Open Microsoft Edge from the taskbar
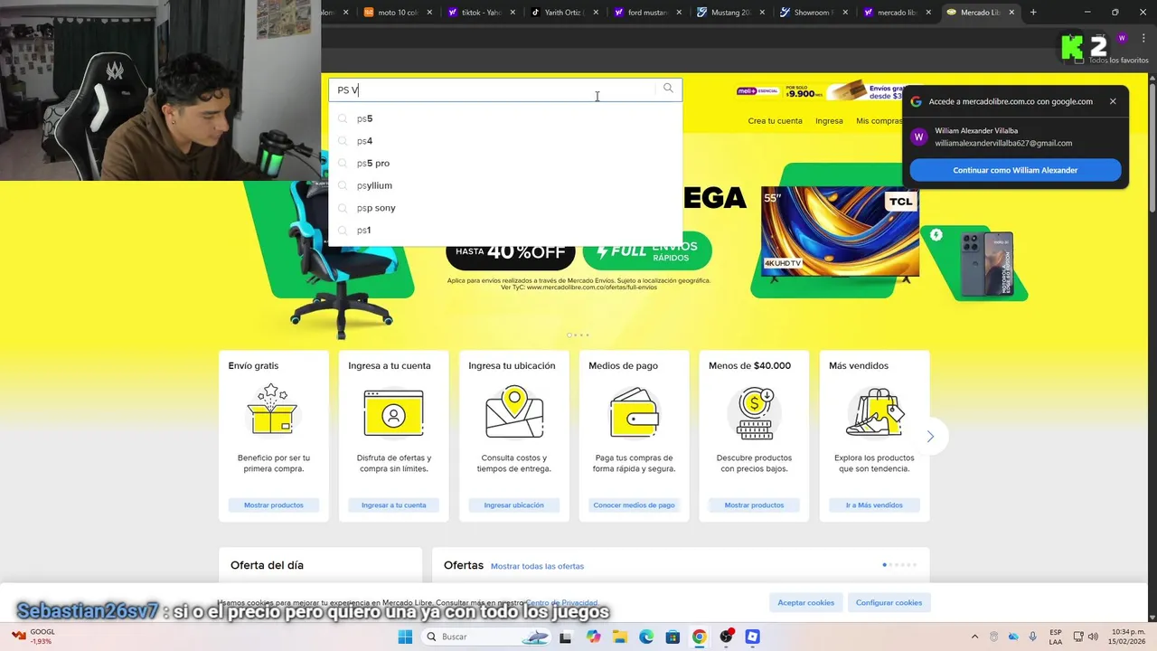 click(646, 637)
